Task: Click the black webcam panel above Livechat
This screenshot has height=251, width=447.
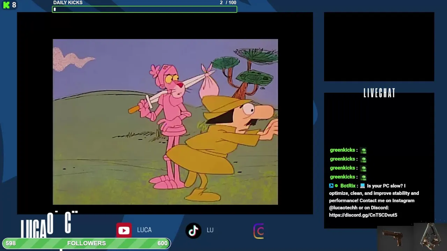Action: pyautogui.click(x=379, y=47)
